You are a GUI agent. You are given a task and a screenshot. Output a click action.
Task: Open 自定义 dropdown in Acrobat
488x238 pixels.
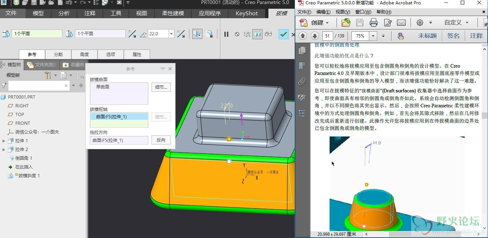456,23
